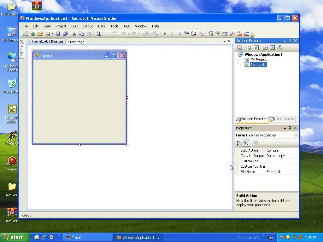This screenshot has height=242, width=323.
Task: Open the Add New Item dropdown arrow
Action: [x=52, y=34]
